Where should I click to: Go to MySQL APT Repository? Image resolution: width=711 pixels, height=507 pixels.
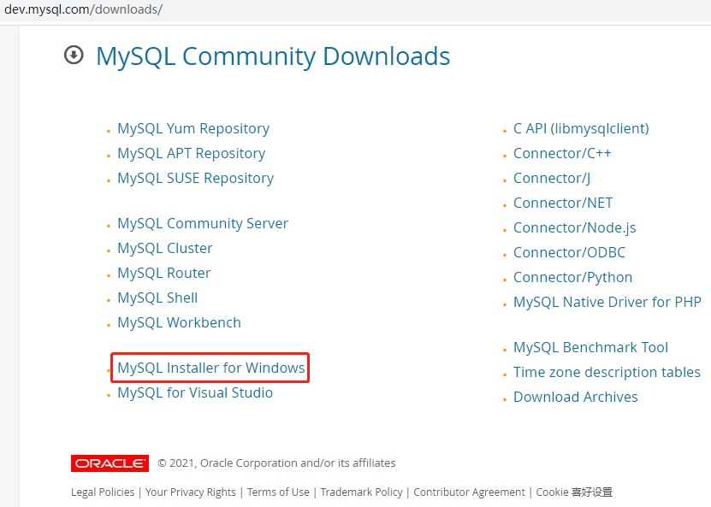(191, 153)
